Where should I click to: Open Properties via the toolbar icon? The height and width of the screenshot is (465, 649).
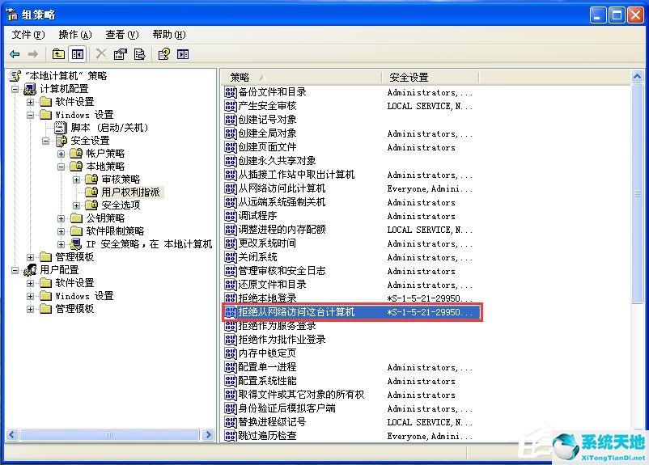[121, 54]
